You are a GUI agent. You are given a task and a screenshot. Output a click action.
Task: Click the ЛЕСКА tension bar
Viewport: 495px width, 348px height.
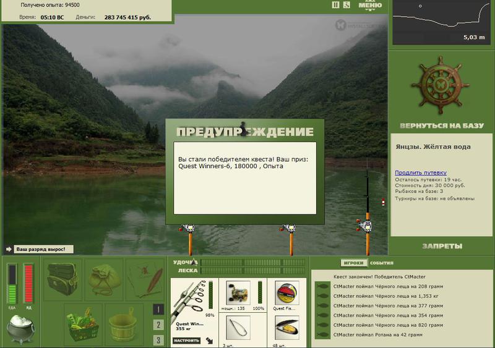pyautogui.click(x=253, y=270)
